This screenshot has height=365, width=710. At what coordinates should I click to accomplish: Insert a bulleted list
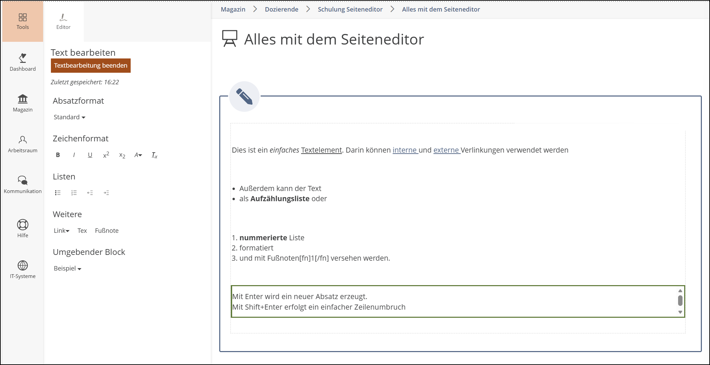tap(58, 193)
